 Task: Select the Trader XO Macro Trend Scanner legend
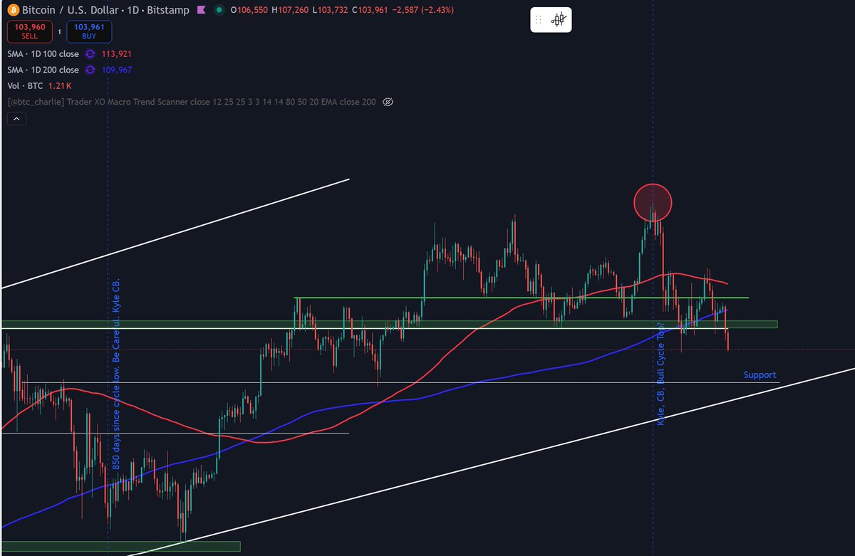pos(192,102)
